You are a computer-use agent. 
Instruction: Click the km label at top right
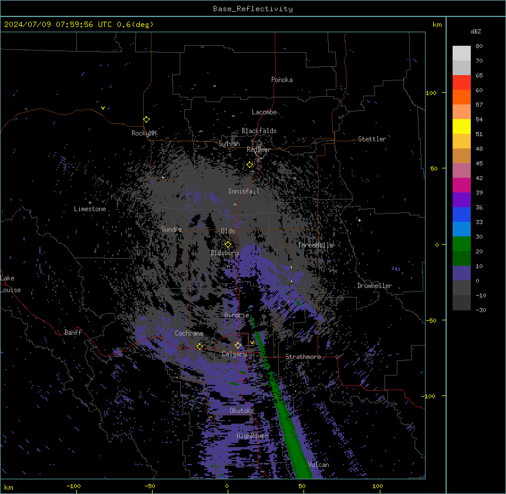[x=437, y=25]
